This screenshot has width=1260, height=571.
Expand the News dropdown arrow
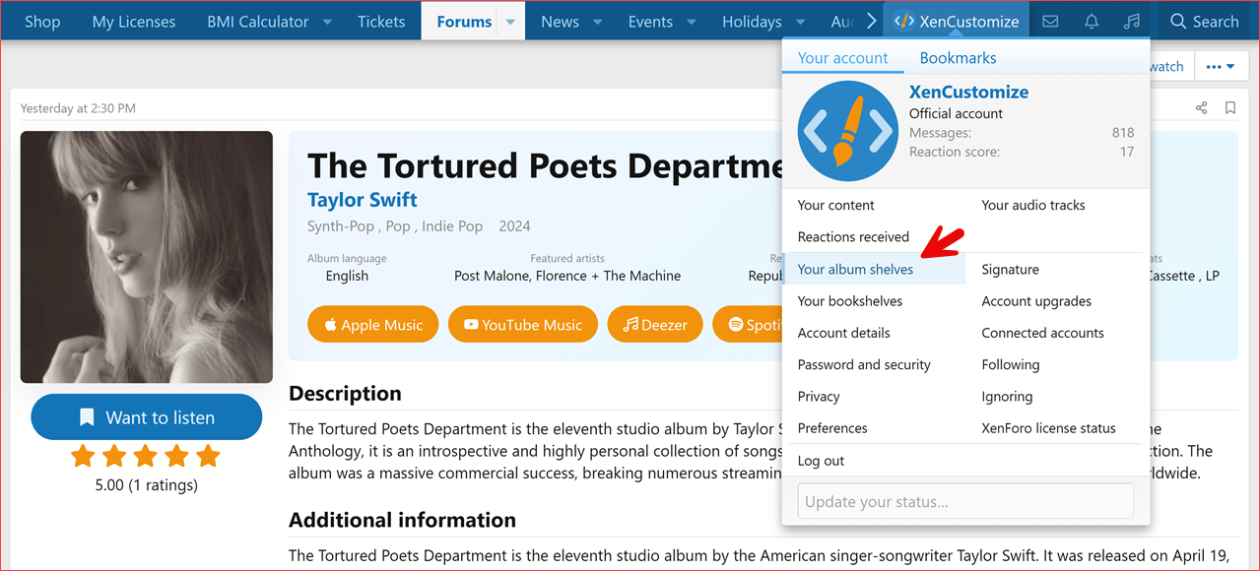pos(597,22)
